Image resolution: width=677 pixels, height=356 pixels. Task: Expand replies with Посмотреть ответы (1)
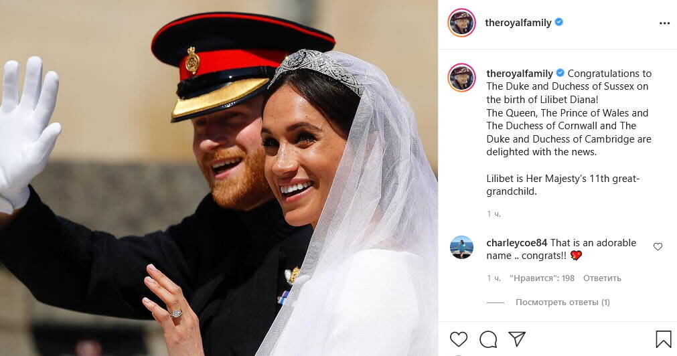(562, 302)
